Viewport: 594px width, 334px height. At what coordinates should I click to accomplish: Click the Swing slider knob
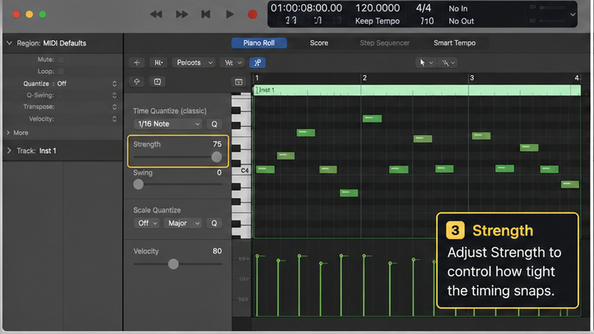click(138, 184)
